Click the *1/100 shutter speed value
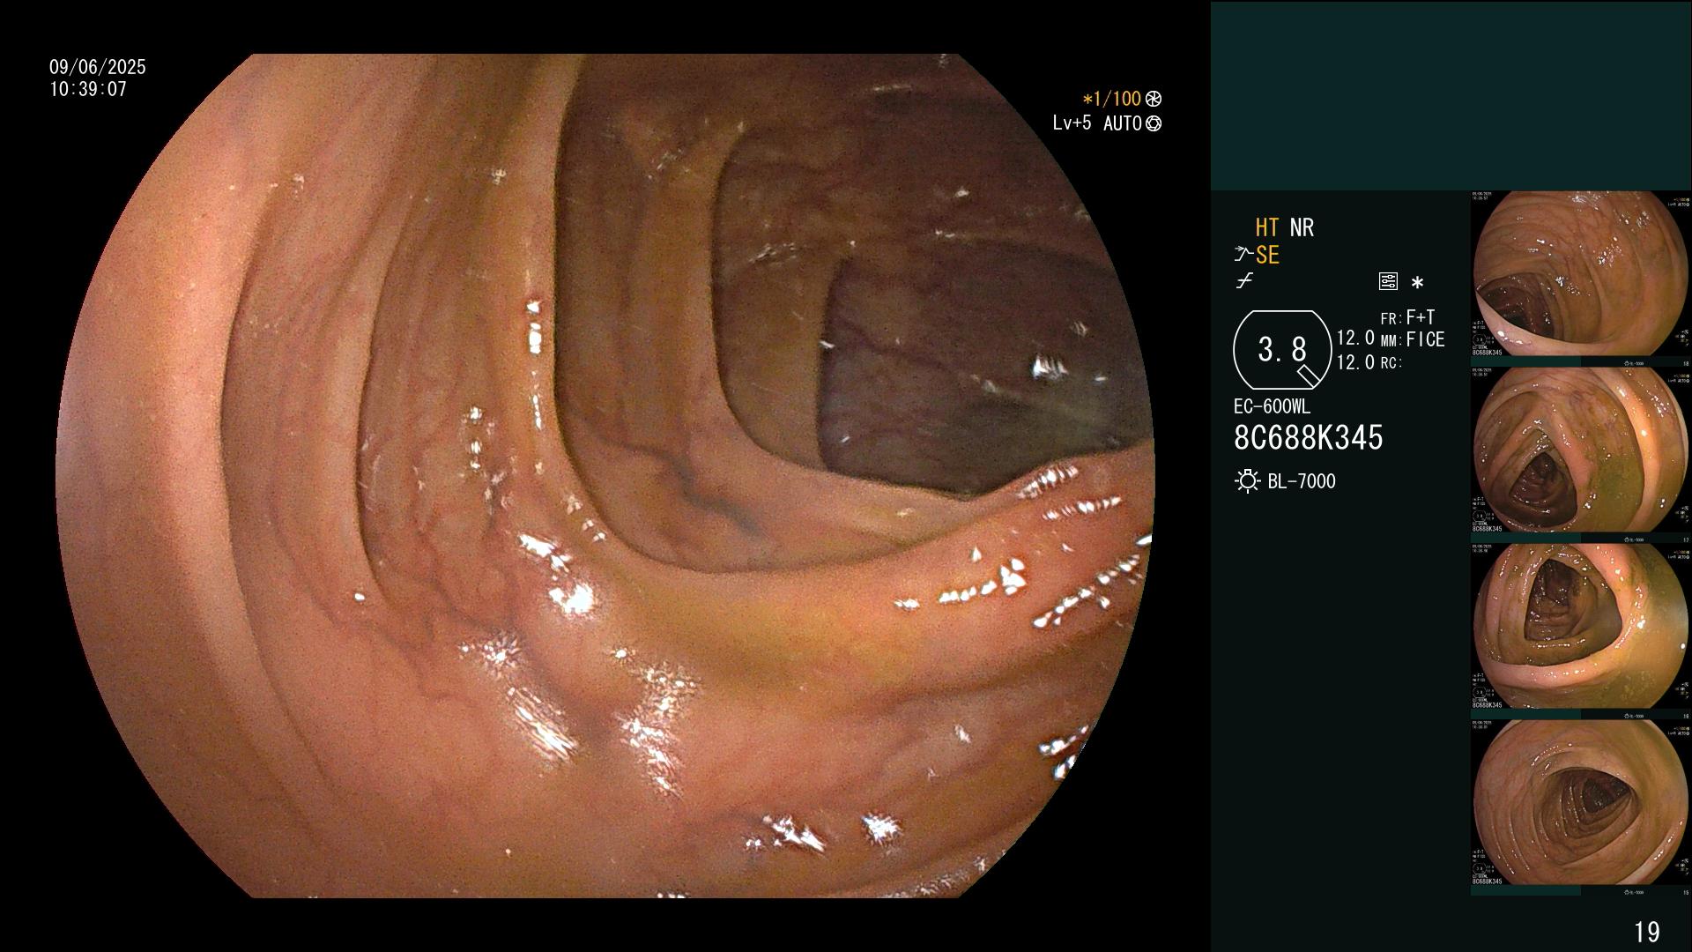Screen dimensions: 1692x952 (x=1112, y=99)
